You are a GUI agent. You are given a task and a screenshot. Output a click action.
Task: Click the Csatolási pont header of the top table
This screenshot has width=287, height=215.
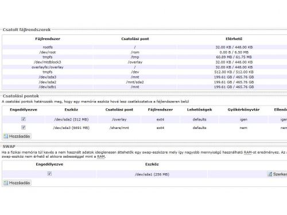[x=135, y=39]
